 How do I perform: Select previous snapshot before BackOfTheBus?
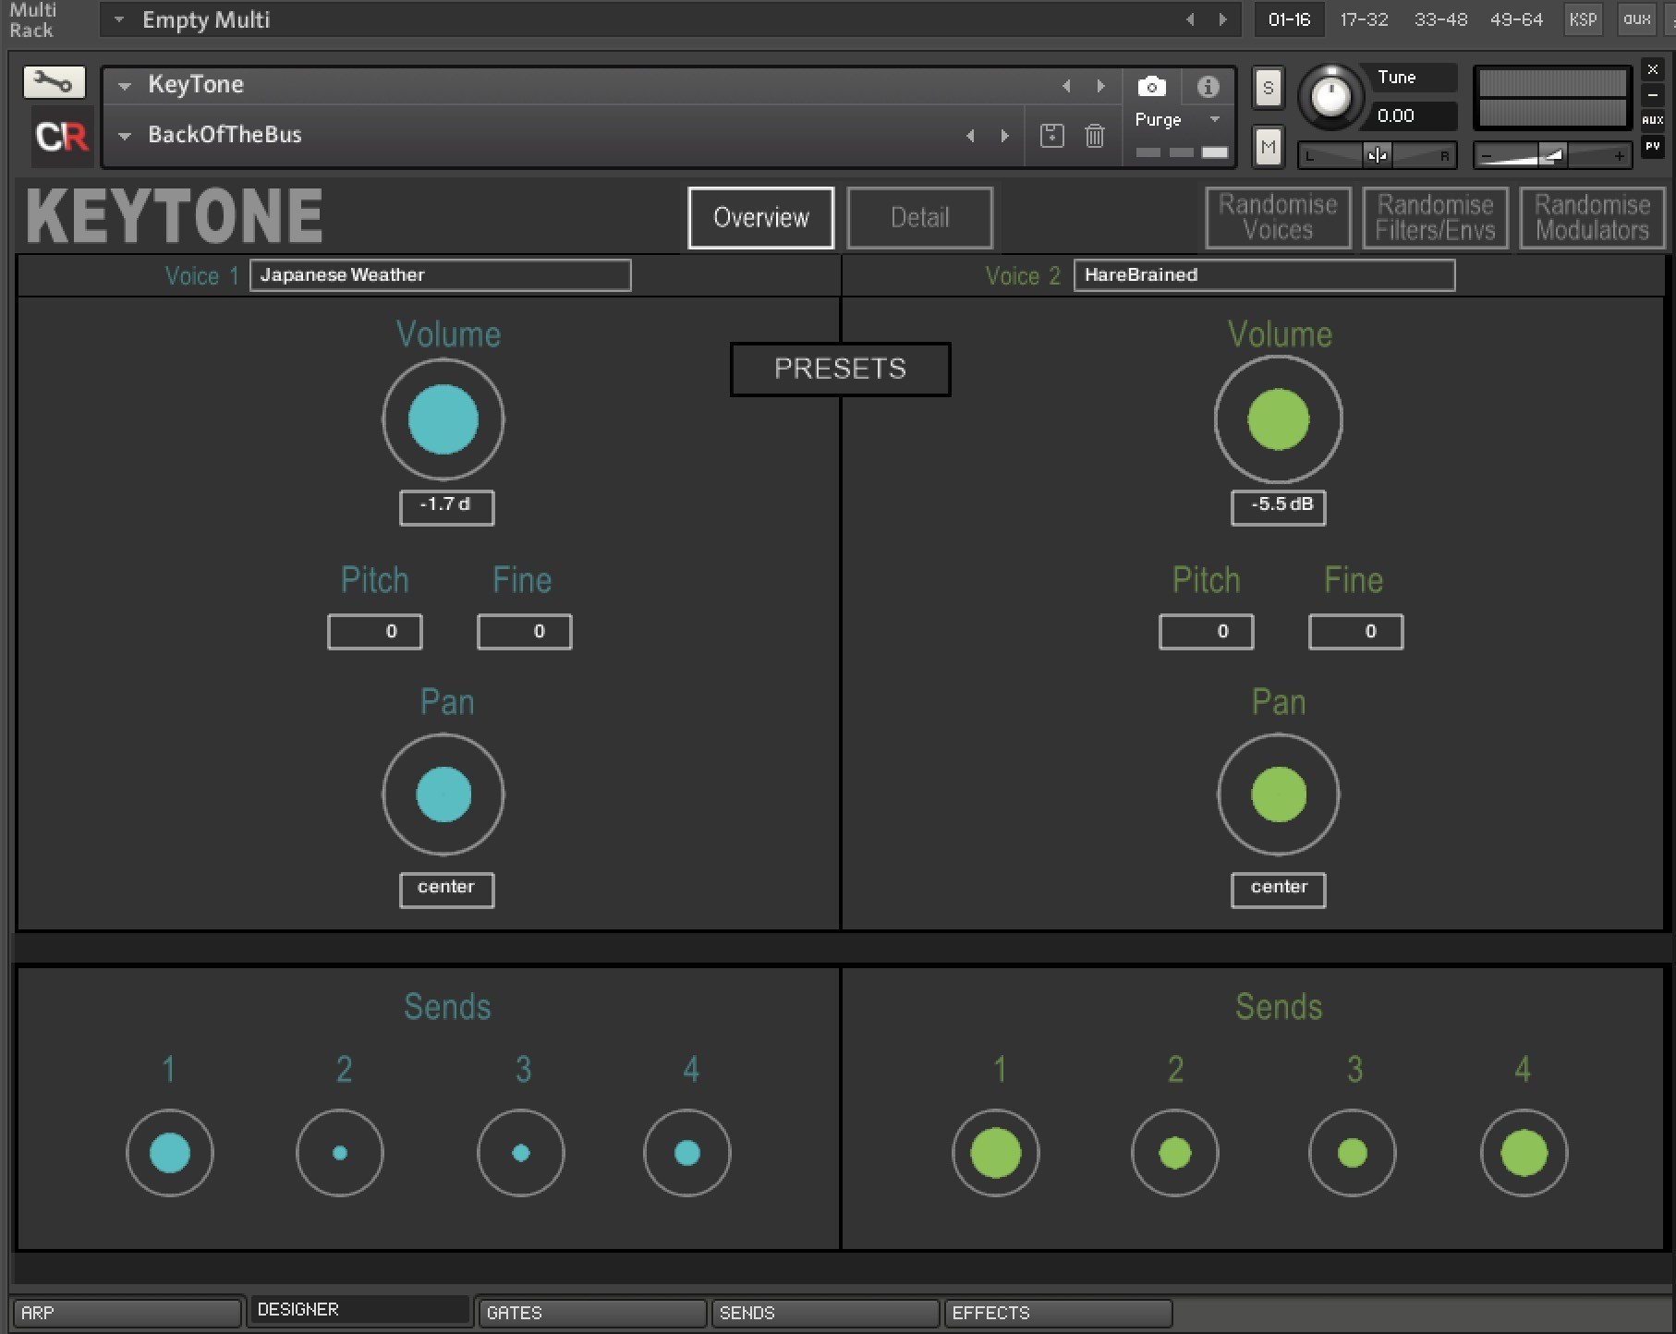pyautogui.click(x=970, y=136)
